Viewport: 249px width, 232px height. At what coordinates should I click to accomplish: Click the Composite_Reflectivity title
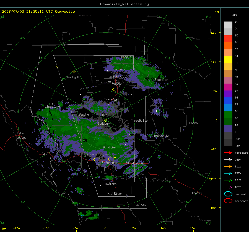[124, 4]
